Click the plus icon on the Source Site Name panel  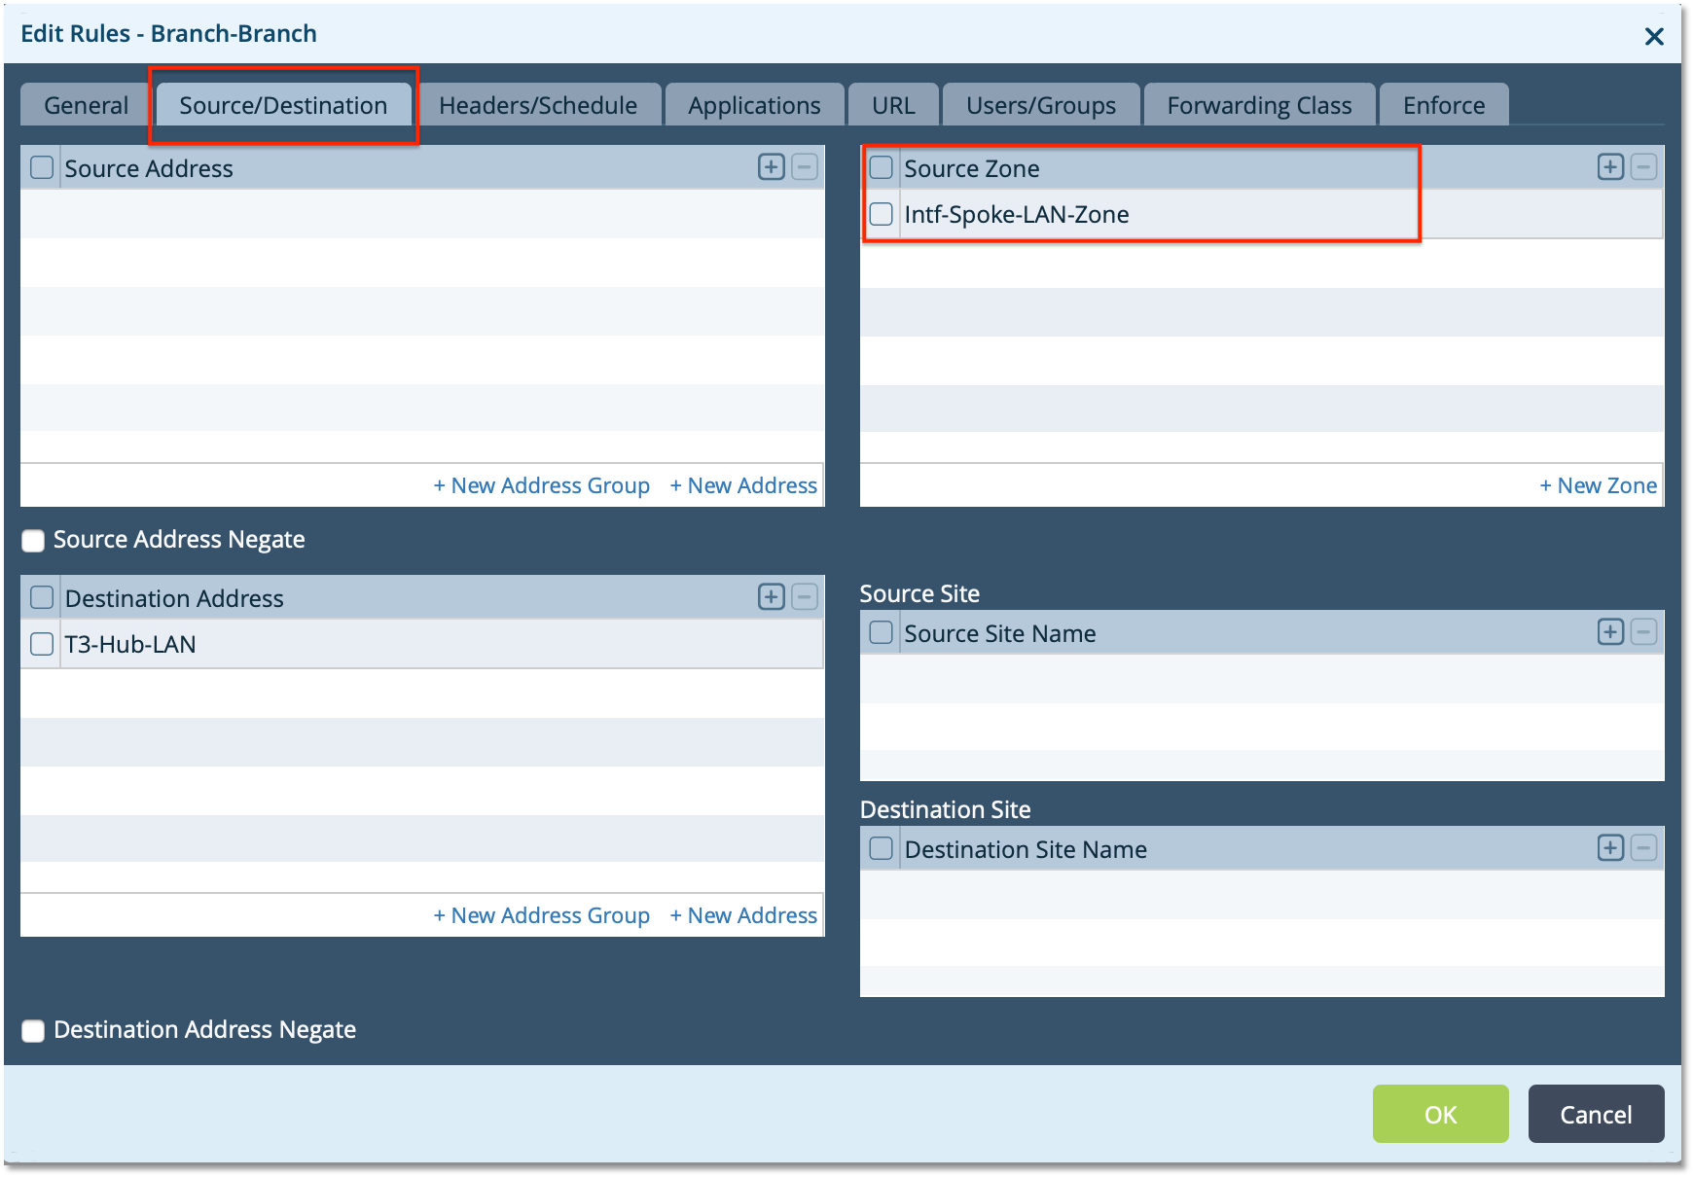(x=1609, y=631)
